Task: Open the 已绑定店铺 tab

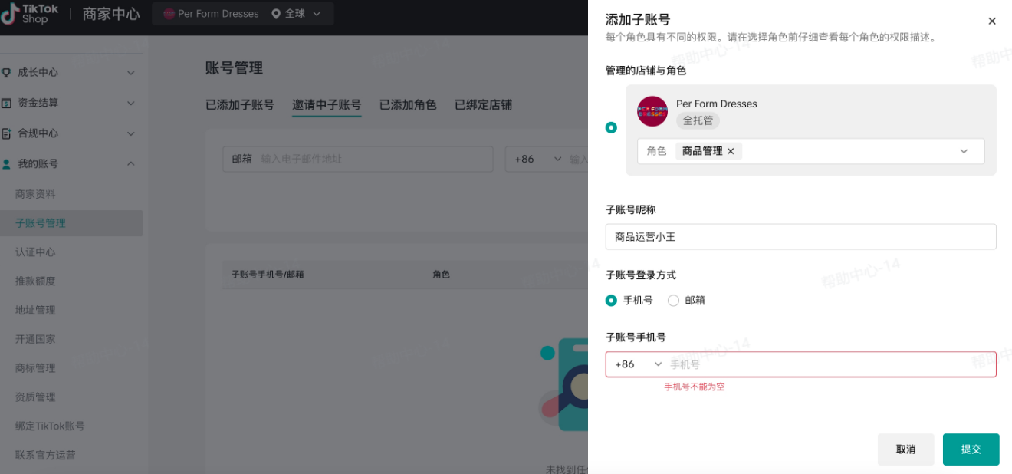Action: 481,105
